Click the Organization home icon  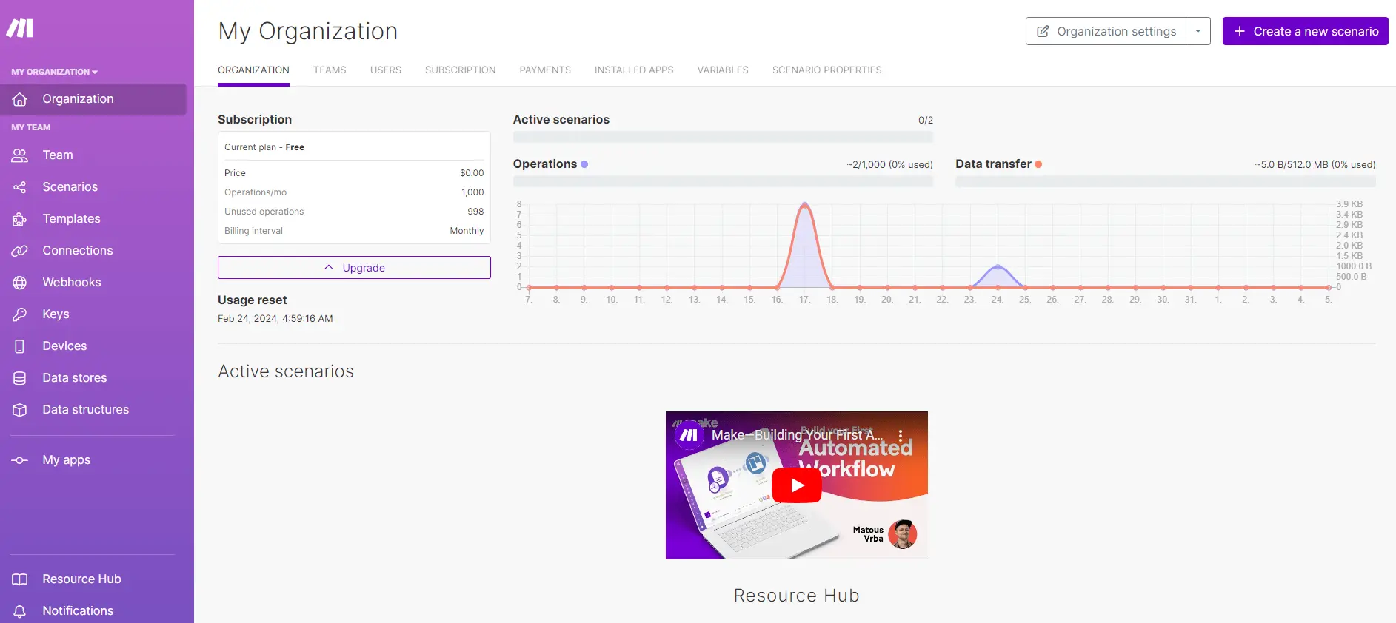(20, 99)
